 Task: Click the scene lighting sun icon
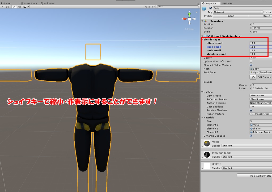14,7
